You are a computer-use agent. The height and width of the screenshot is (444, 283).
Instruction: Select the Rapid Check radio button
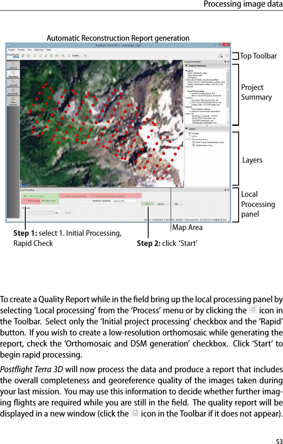(43, 201)
